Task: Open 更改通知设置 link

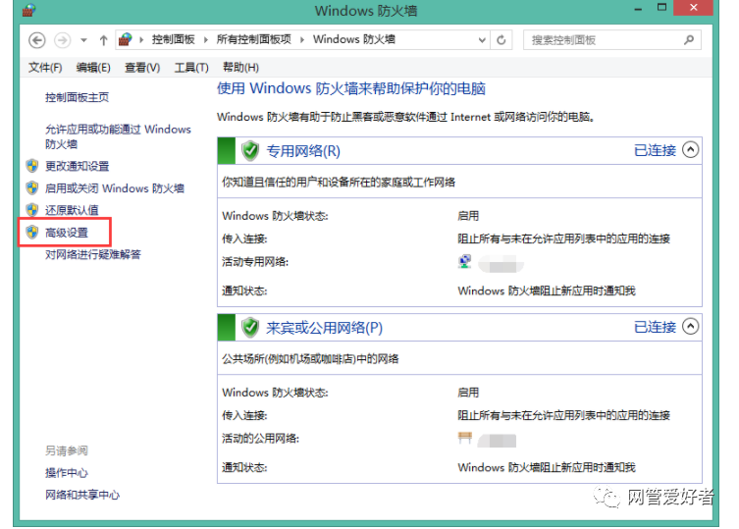Action: pyautogui.click(x=77, y=167)
